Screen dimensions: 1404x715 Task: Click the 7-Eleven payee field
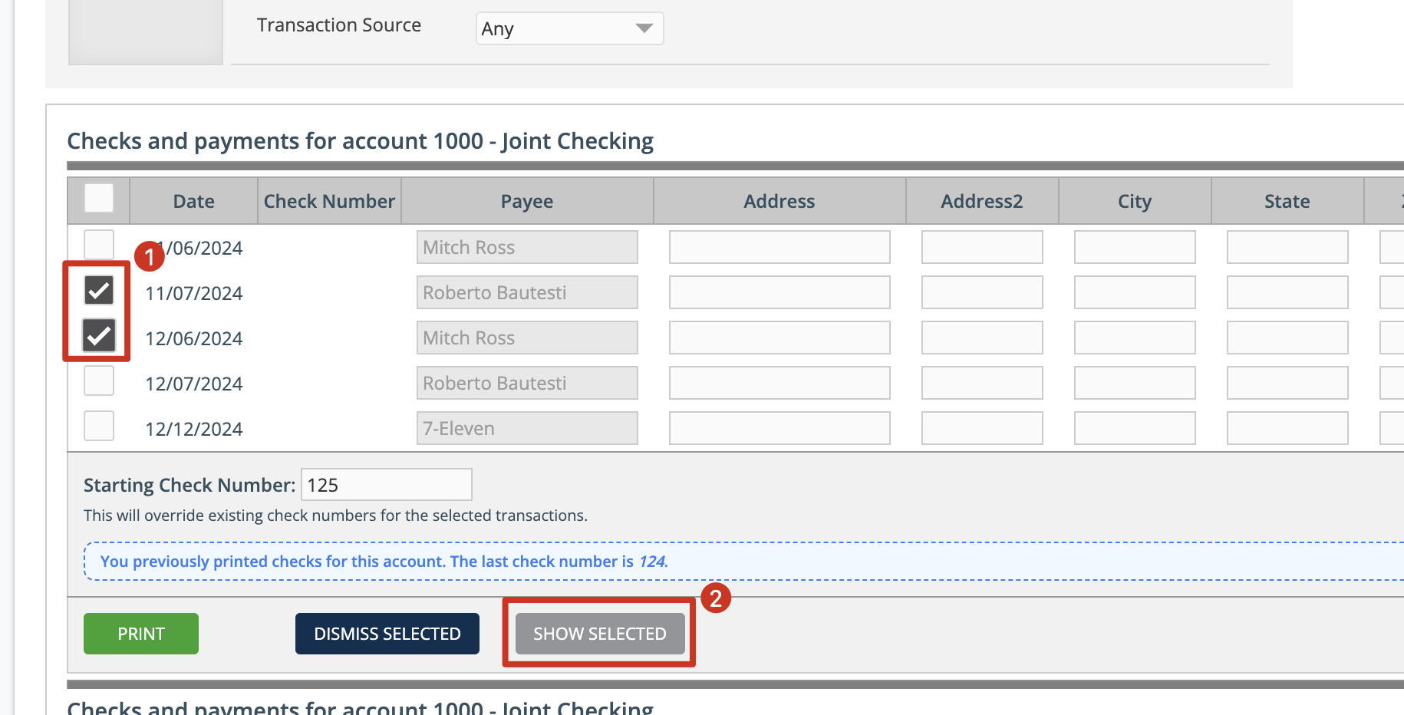527,428
